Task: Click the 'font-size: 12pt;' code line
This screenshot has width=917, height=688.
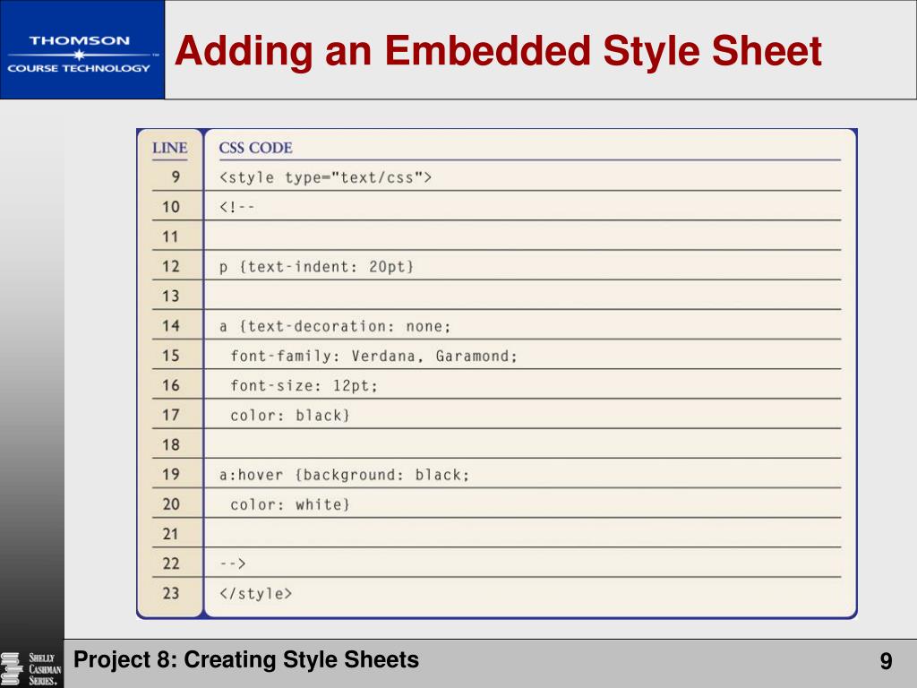Action: (304, 385)
